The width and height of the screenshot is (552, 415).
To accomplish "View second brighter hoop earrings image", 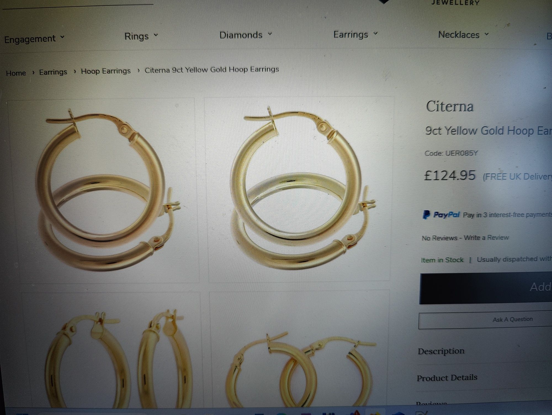I will pyautogui.click(x=299, y=189).
